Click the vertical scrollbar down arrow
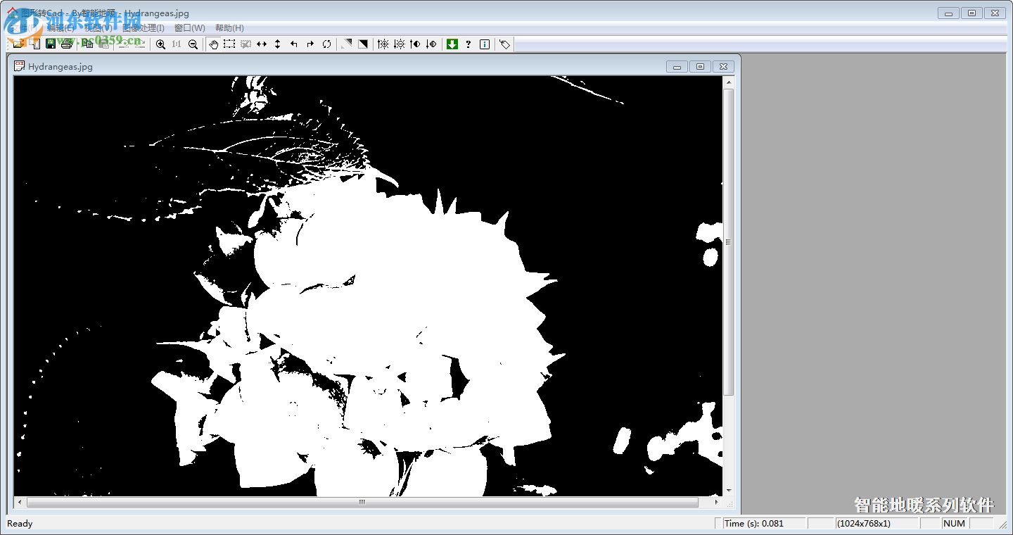Viewport: 1013px width, 535px height. [729, 490]
